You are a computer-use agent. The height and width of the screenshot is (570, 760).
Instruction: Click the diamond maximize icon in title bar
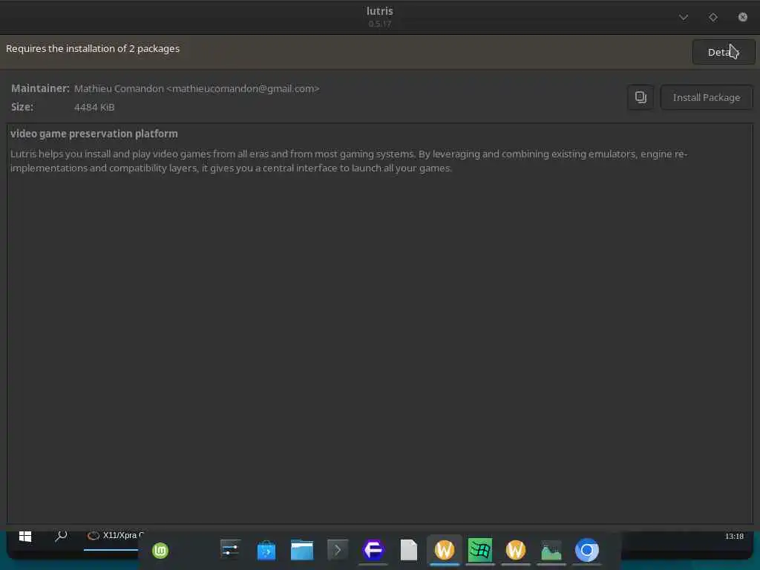point(713,18)
